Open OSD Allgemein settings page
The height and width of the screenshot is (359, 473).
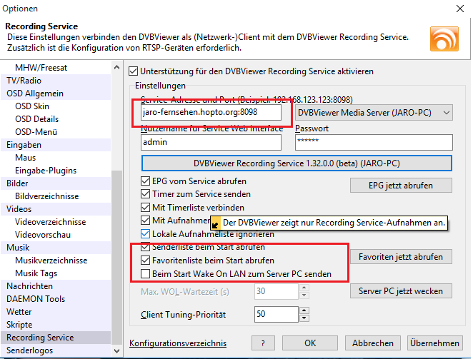(x=56, y=93)
